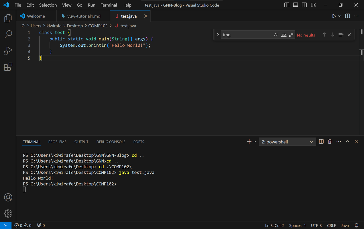Open the Manage gear menu
The height and width of the screenshot is (229, 364).
coord(8,213)
